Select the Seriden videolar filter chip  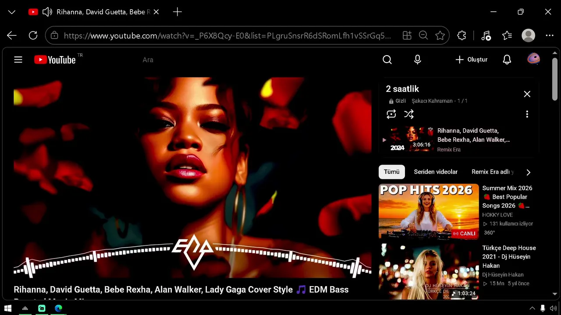[436, 172]
